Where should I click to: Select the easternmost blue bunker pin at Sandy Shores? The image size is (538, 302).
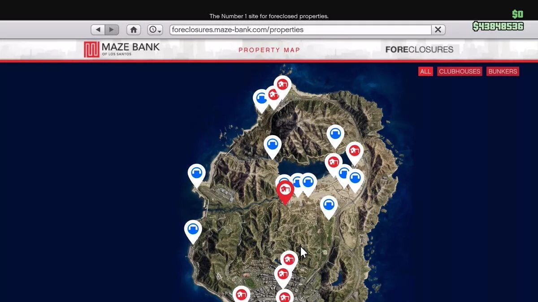[x=356, y=179]
